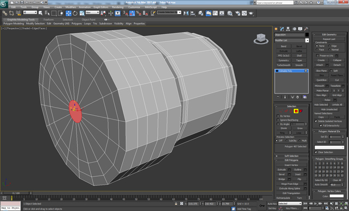Toggle Angle Snap in main toolbar

click(x=132, y=13)
